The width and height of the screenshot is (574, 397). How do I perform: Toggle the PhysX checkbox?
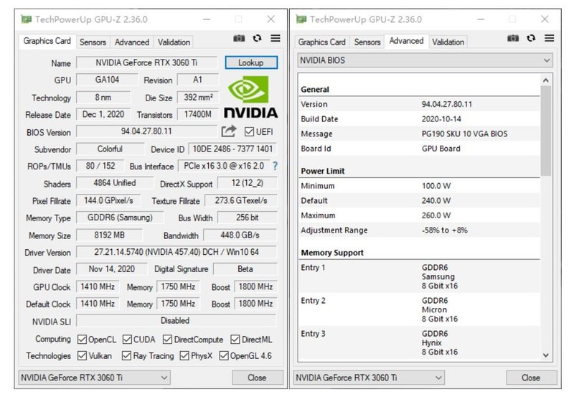[184, 355]
